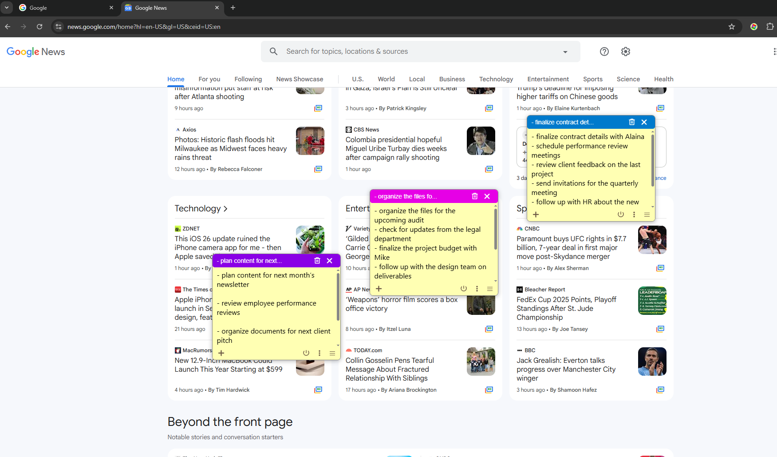Viewport: 777px width, 457px height.
Task: Add new note from 'plan content' note plus icon
Action: pyautogui.click(x=221, y=353)
